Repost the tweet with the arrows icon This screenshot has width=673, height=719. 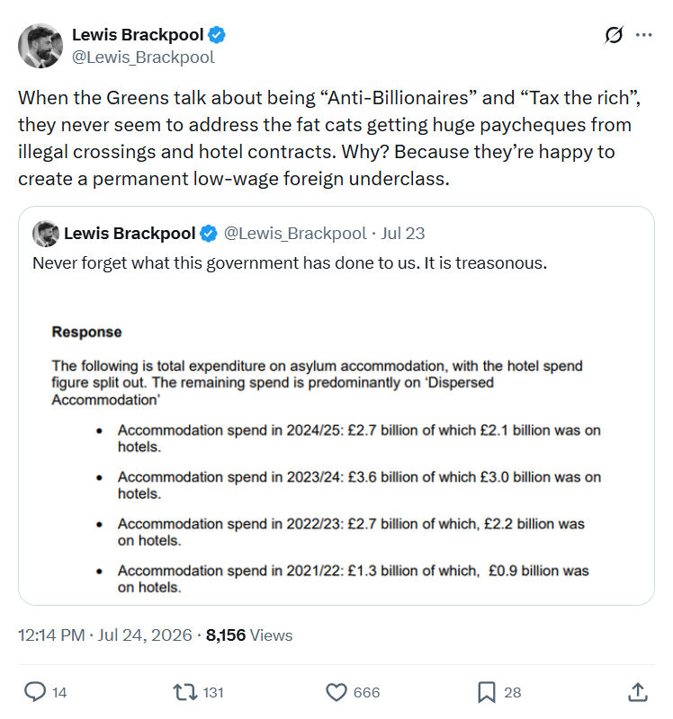(185, 692)
